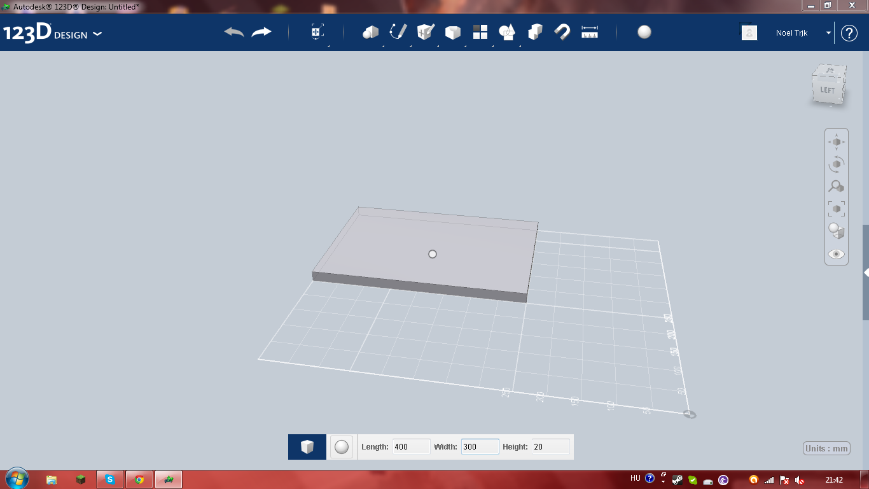Select the Pan navigation tool
This screenshot has height=489, width=869.
[837, 142]
